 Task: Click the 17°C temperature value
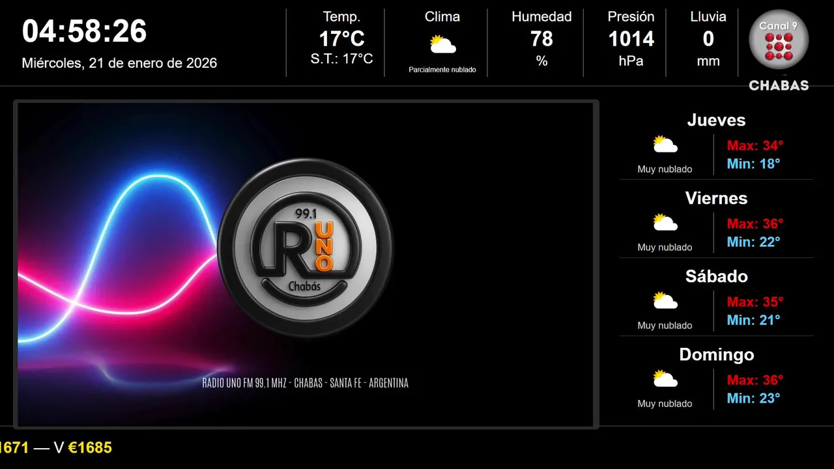tap(341, 39)
